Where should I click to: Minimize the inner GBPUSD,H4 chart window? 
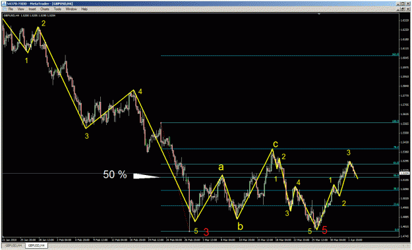[399, 9]
